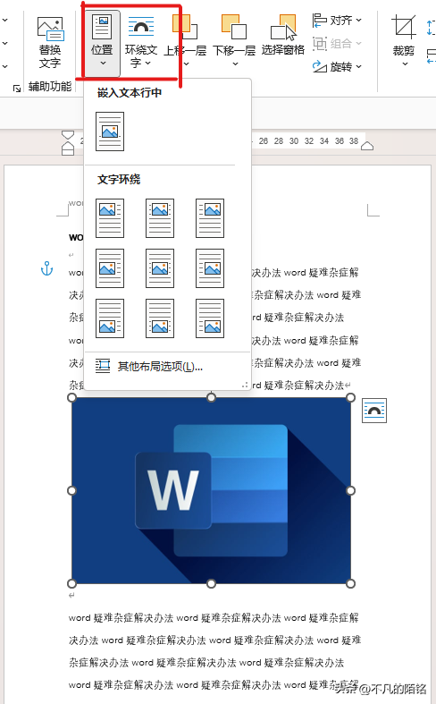Click the Bring Forward dropdown arrow
This screenshot has width=436, height=704.
click(x=186, y=64)
